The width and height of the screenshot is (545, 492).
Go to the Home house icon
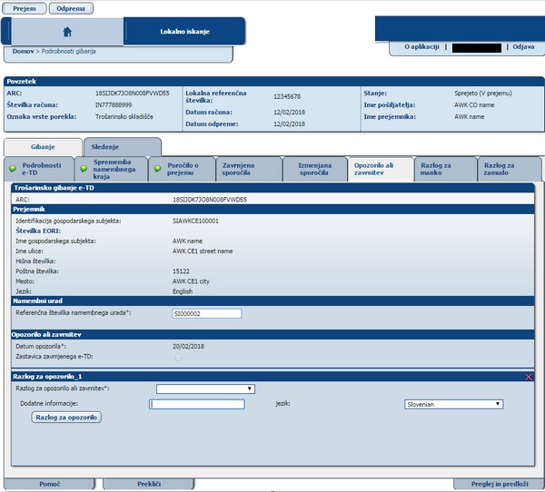click(x=67, y=32)
